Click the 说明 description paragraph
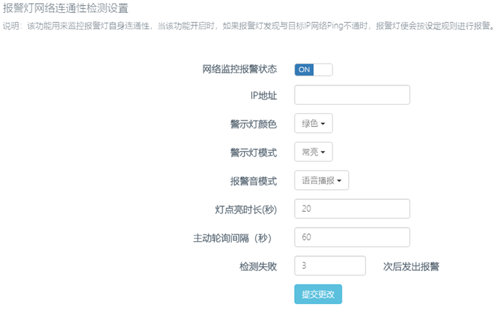 (x=249, y=26)
